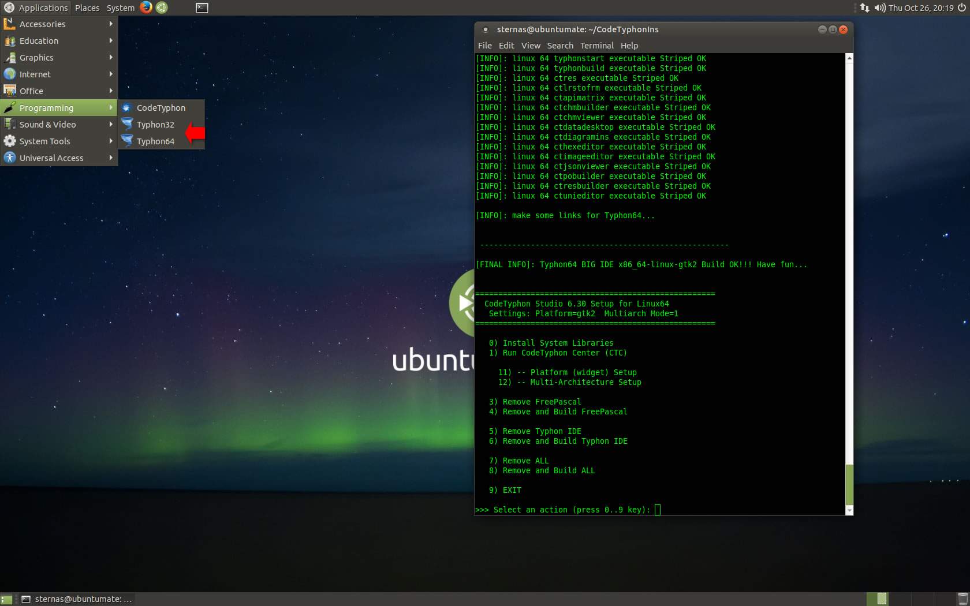Image resolution: width=970 pixels, height=606 pixels.
Task: Click the Accessories category icon
Action: click(9, 24)
